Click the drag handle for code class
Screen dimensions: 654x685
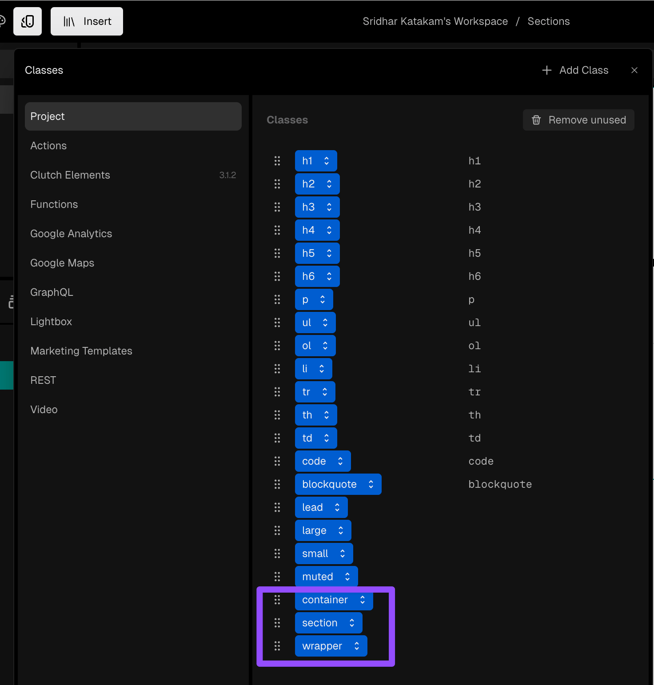[x=277, y=461]
